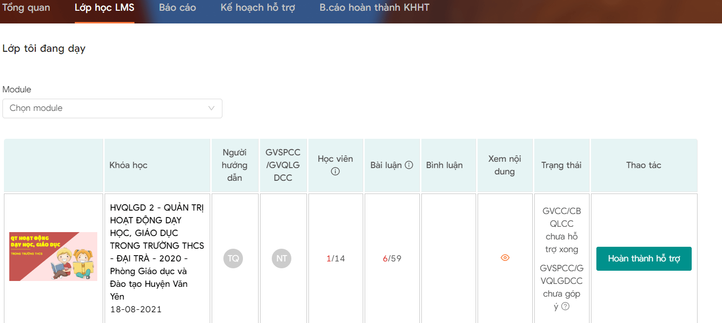Screen dimensions: 722x323
Task: Switch to Tổng quan tab
Action: 26,8
